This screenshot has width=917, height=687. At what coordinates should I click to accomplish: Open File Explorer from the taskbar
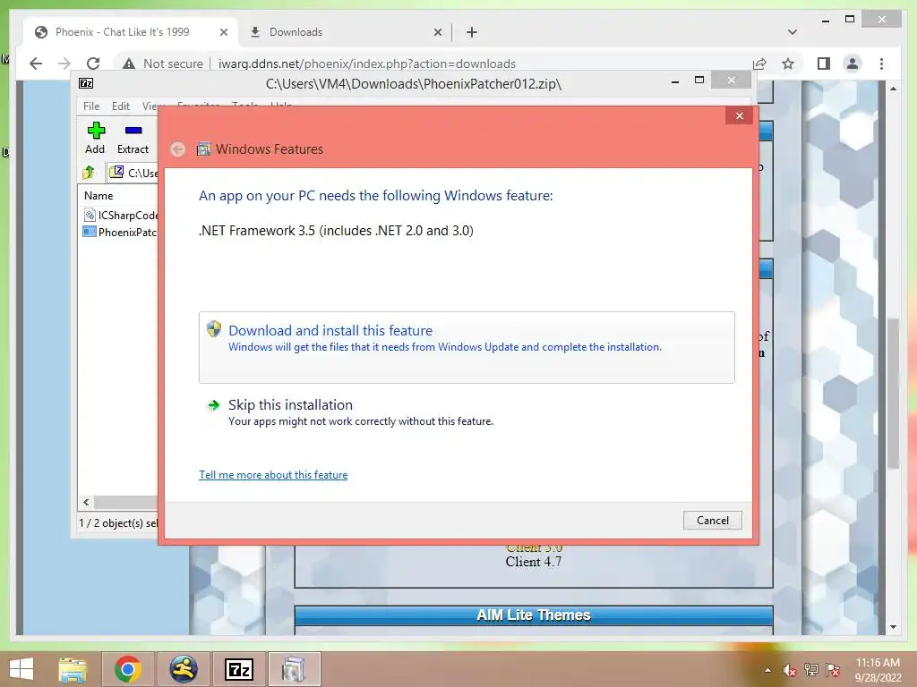coord(73,669)
